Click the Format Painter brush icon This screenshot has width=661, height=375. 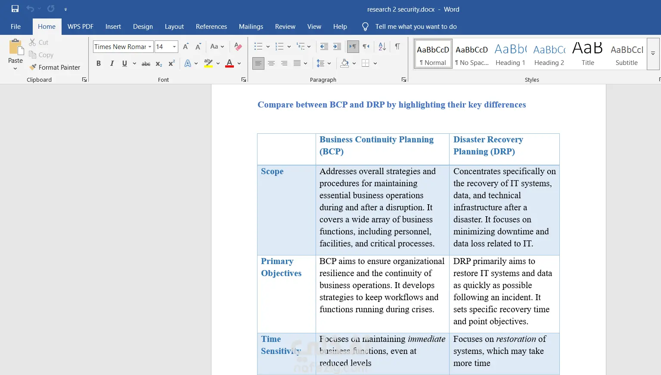click(33, 68)
